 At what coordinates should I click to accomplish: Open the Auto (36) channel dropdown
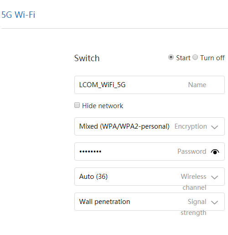150,177
